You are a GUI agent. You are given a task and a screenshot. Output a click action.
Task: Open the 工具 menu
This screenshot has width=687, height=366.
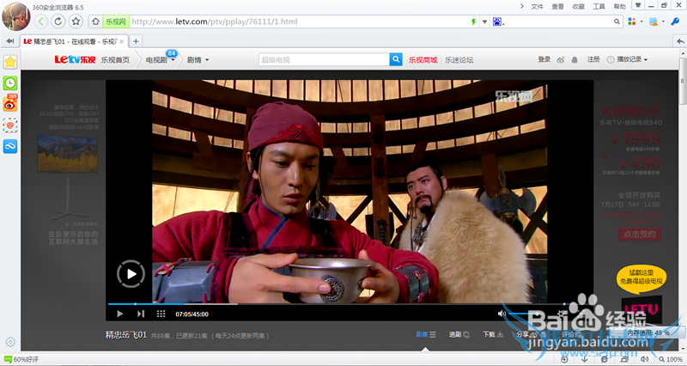pyautogui.click(x=599, y=7)
